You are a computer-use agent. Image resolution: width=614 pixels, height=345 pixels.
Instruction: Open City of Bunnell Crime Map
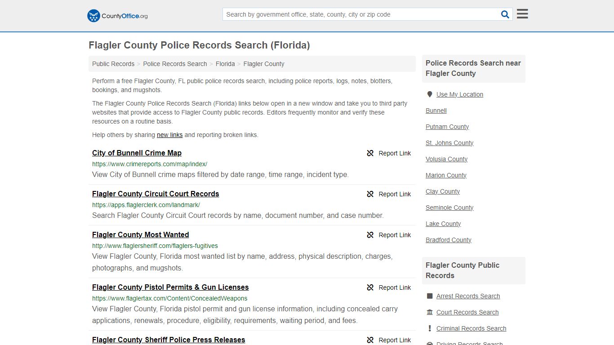tap(137, 153)
